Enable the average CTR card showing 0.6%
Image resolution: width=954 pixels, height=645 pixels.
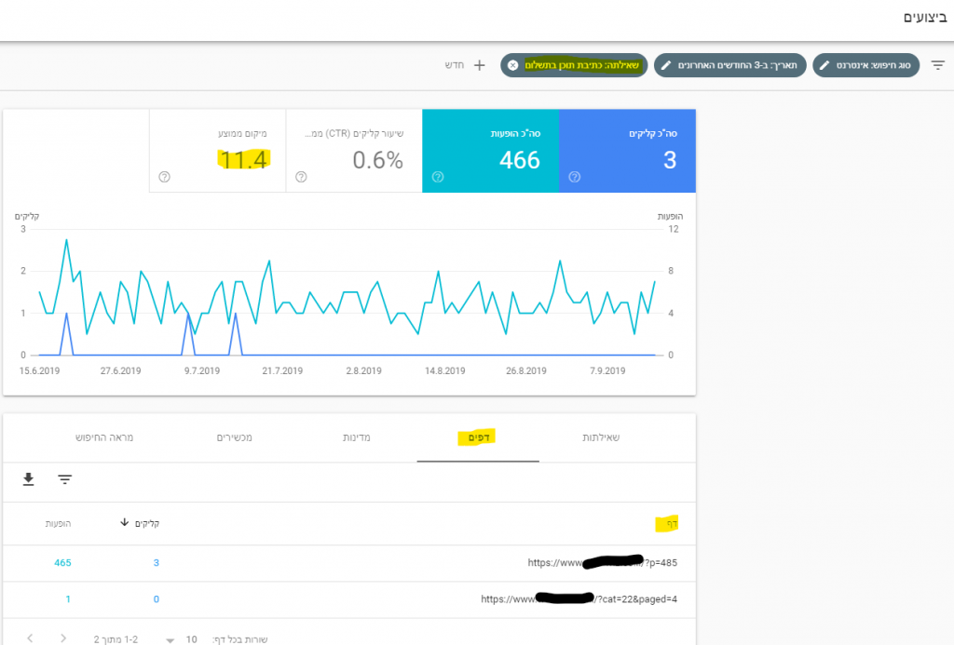tap(354, 151)
